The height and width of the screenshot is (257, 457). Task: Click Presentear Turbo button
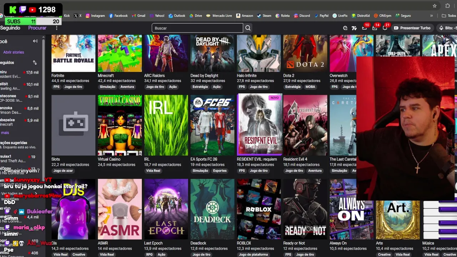point(412,28)
